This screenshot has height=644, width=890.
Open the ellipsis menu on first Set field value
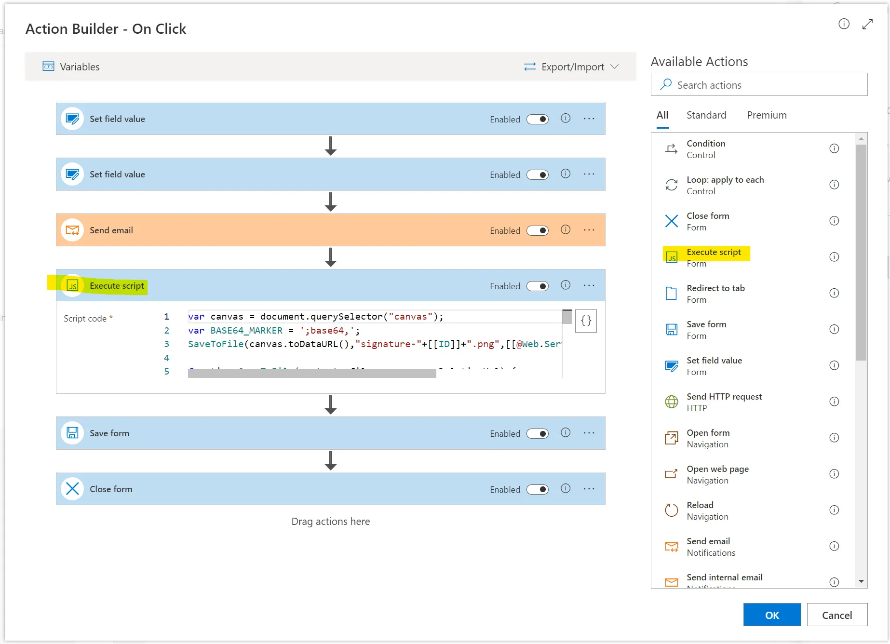(589, 119)
